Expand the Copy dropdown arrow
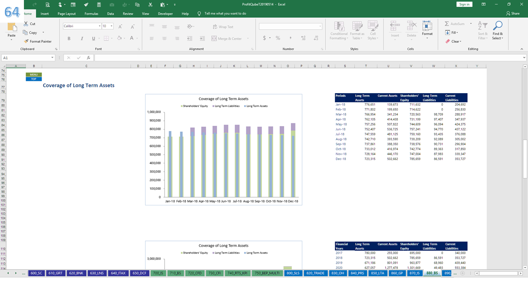 click(x=43, y=33)
